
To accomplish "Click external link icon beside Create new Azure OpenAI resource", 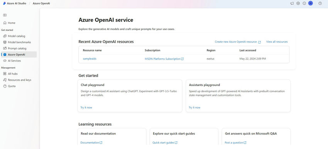I will click(x=259, y=42).
